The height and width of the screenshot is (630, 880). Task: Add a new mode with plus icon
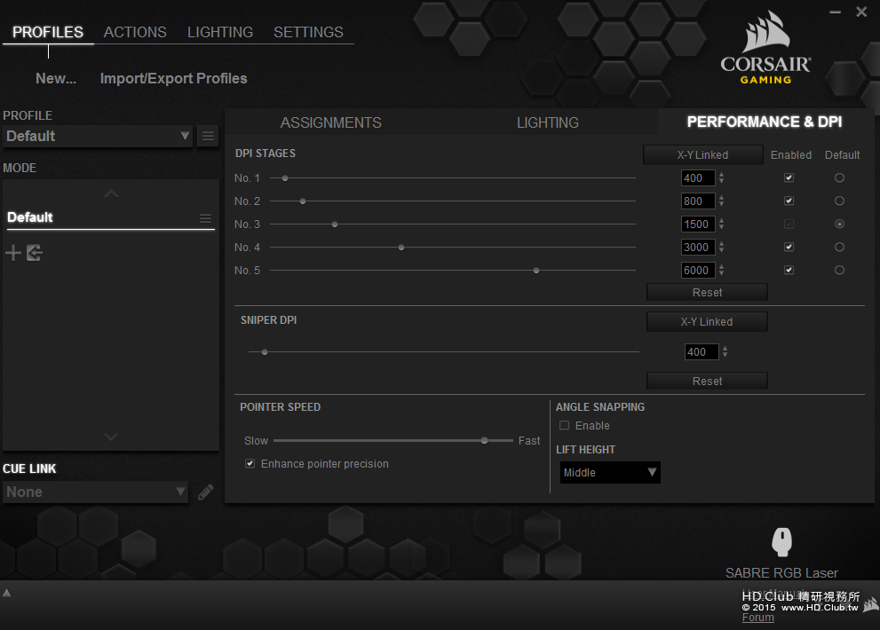tap(13, 253)
